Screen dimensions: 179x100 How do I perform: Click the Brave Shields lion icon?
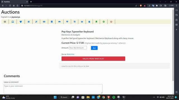(x=141, y=6)
